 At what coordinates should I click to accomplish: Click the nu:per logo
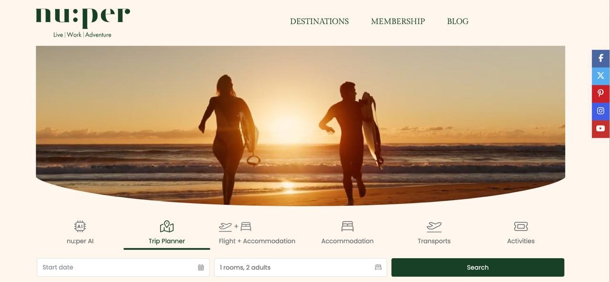83,22
